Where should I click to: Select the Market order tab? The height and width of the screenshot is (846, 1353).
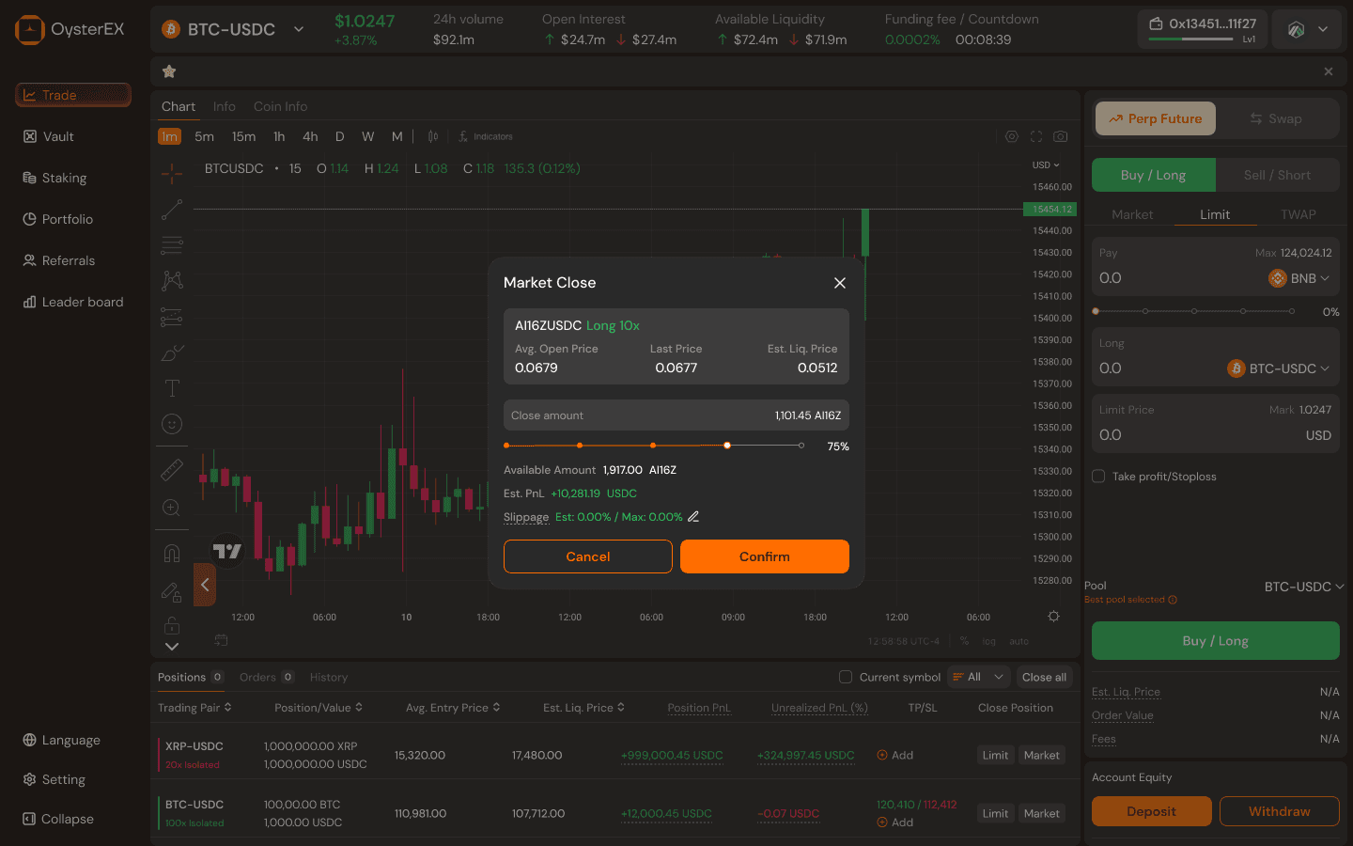click(x=1132, y=214)
